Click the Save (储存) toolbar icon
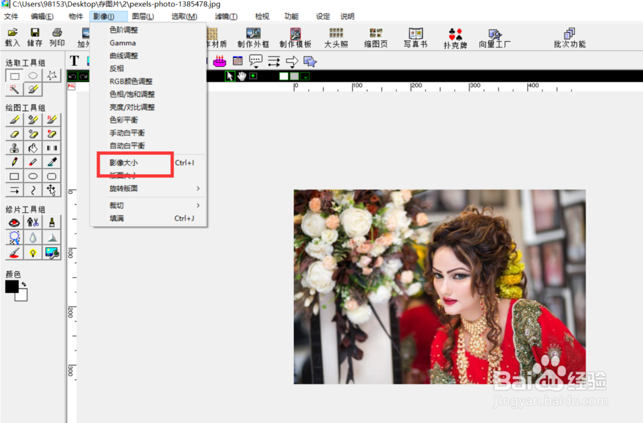This screenshot has height=423, width=643. (35, 37)
